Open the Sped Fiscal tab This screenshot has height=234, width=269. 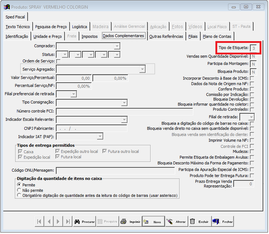[x=15, y=17]
